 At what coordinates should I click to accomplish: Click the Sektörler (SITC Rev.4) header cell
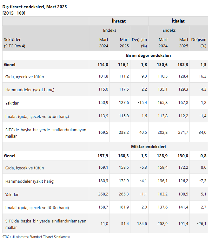coord(46,43)
